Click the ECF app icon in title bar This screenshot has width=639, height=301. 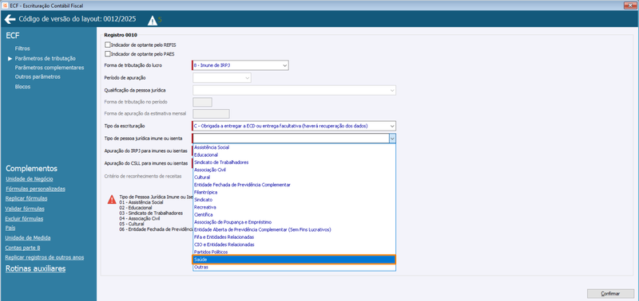point(5,6)
